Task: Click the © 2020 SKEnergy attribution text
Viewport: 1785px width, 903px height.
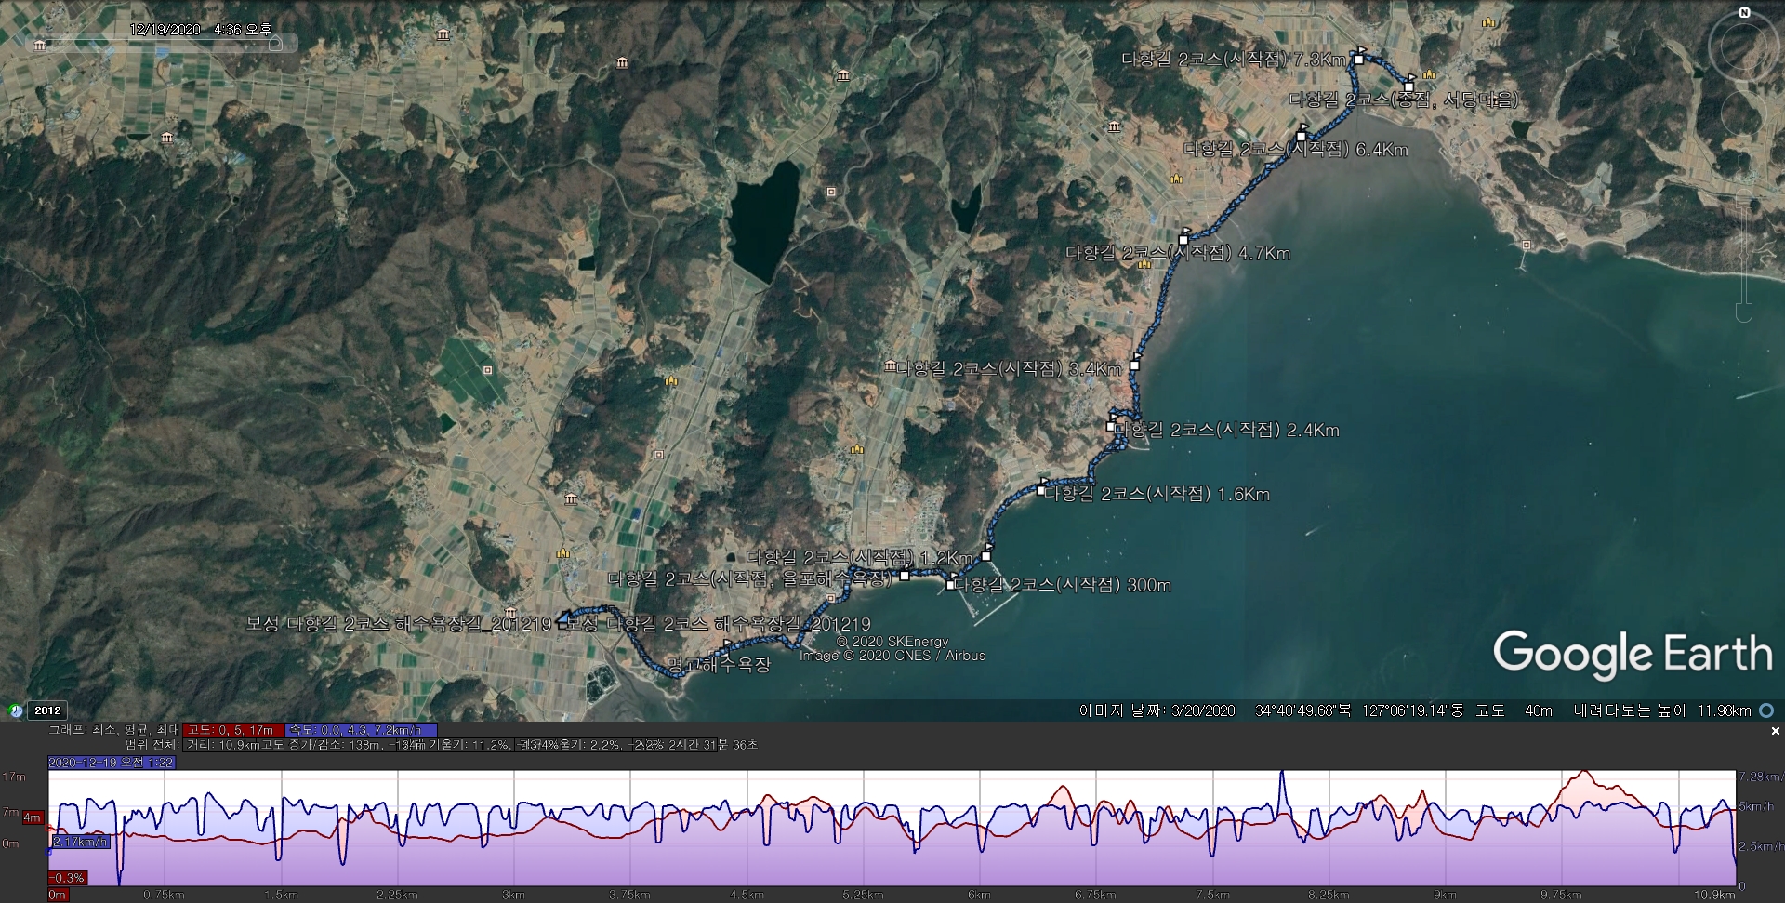Action: coord(892,642)
